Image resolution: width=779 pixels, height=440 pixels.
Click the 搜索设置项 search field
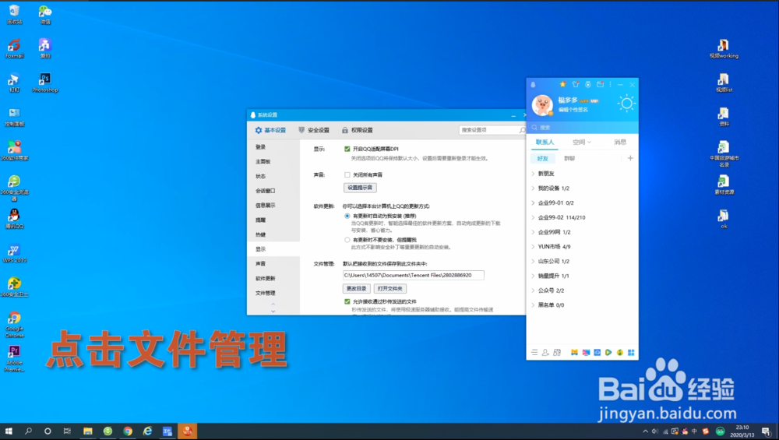489,130
